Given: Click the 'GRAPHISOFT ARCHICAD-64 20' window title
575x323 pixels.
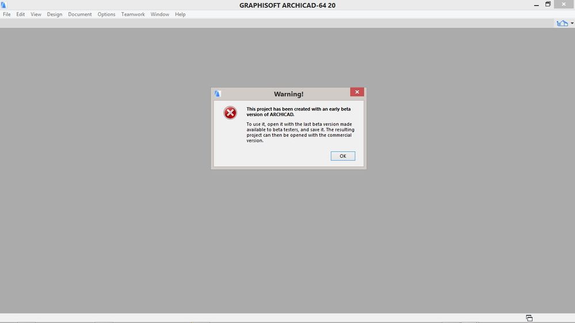Looking at the screenshot, I should (288, 5).
